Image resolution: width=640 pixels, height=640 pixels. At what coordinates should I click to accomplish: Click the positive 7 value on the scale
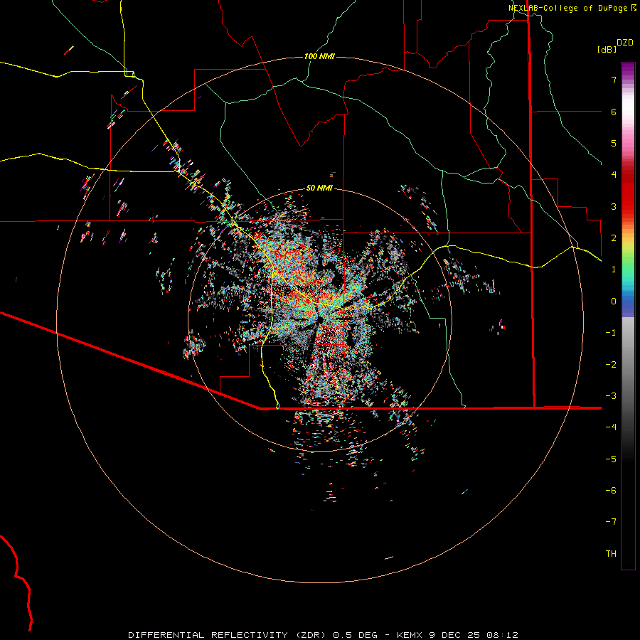click(x=614, y=80)
